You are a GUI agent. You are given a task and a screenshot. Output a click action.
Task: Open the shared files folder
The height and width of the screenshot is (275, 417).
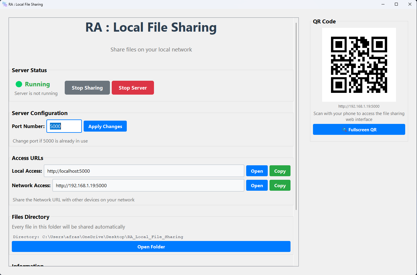point(151,246)
